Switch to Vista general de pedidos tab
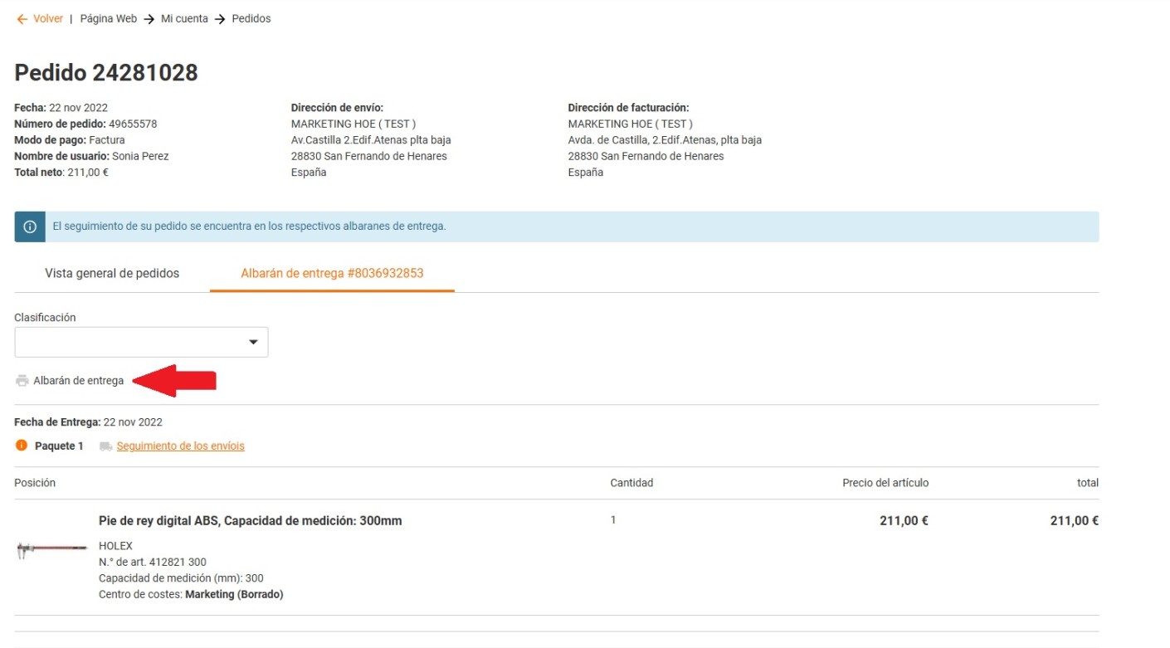 pos(112,274)
